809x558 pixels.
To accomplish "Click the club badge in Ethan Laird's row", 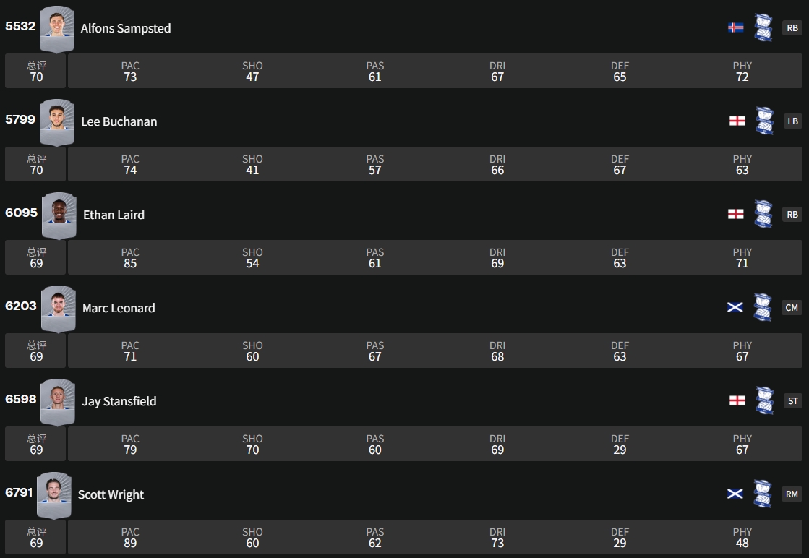I will tap(763, 214).
